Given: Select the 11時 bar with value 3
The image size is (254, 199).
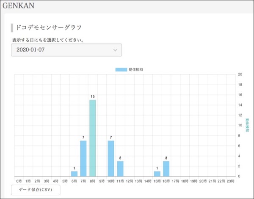Looking at the screenshot, I should tap(120, 168).
